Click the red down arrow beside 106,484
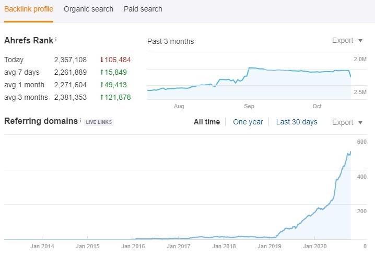The width and height of the screenshot is (375, 254). point(101,60)
